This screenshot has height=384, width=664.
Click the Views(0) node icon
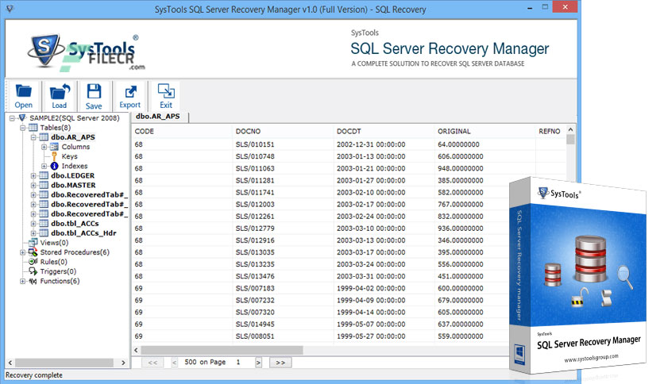click(x=33, y=242)
